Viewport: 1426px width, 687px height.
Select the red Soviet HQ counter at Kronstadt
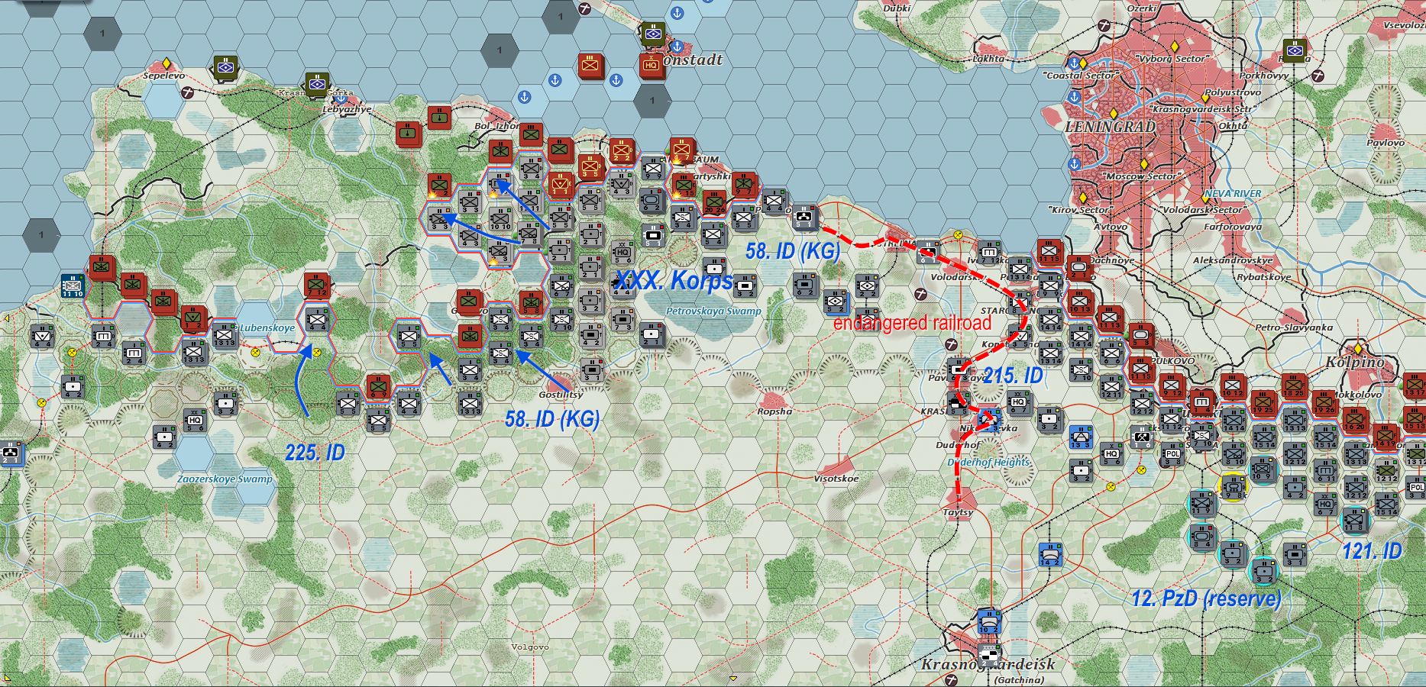pos(651,65)
